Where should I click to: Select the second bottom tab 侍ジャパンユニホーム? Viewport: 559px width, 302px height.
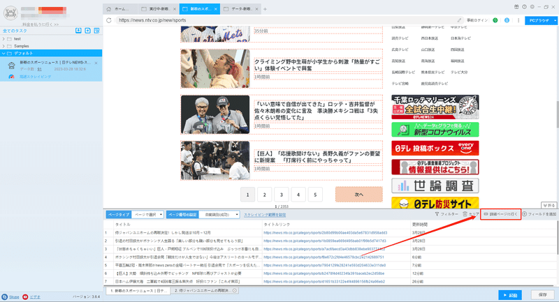[x=205, y=291]
